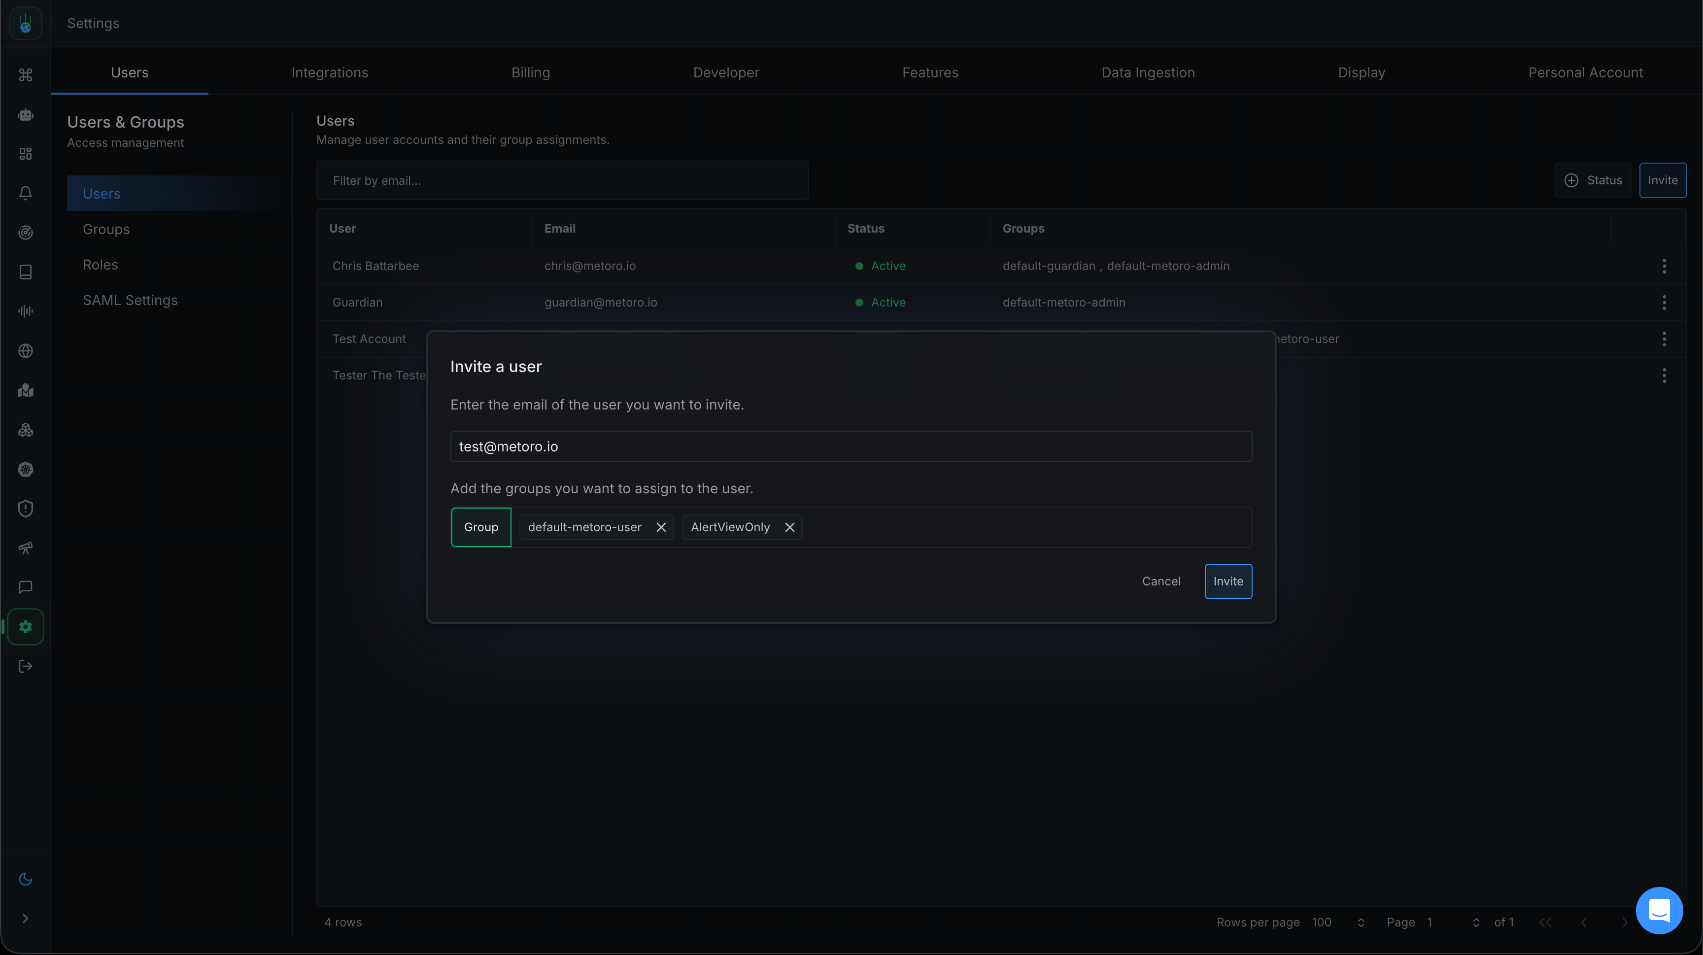Open the Kubernetes helm sidebar icon
The width and height of the screenshot is (1703, 955).
25,469
